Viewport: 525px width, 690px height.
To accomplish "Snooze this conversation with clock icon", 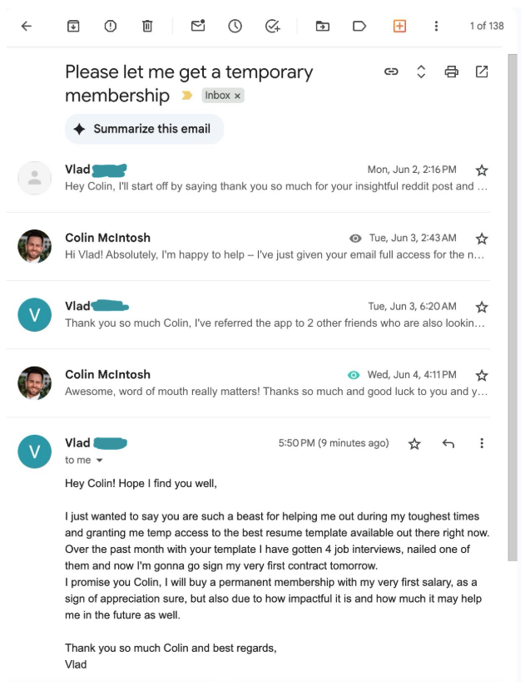I will click(x=235, y=26).
